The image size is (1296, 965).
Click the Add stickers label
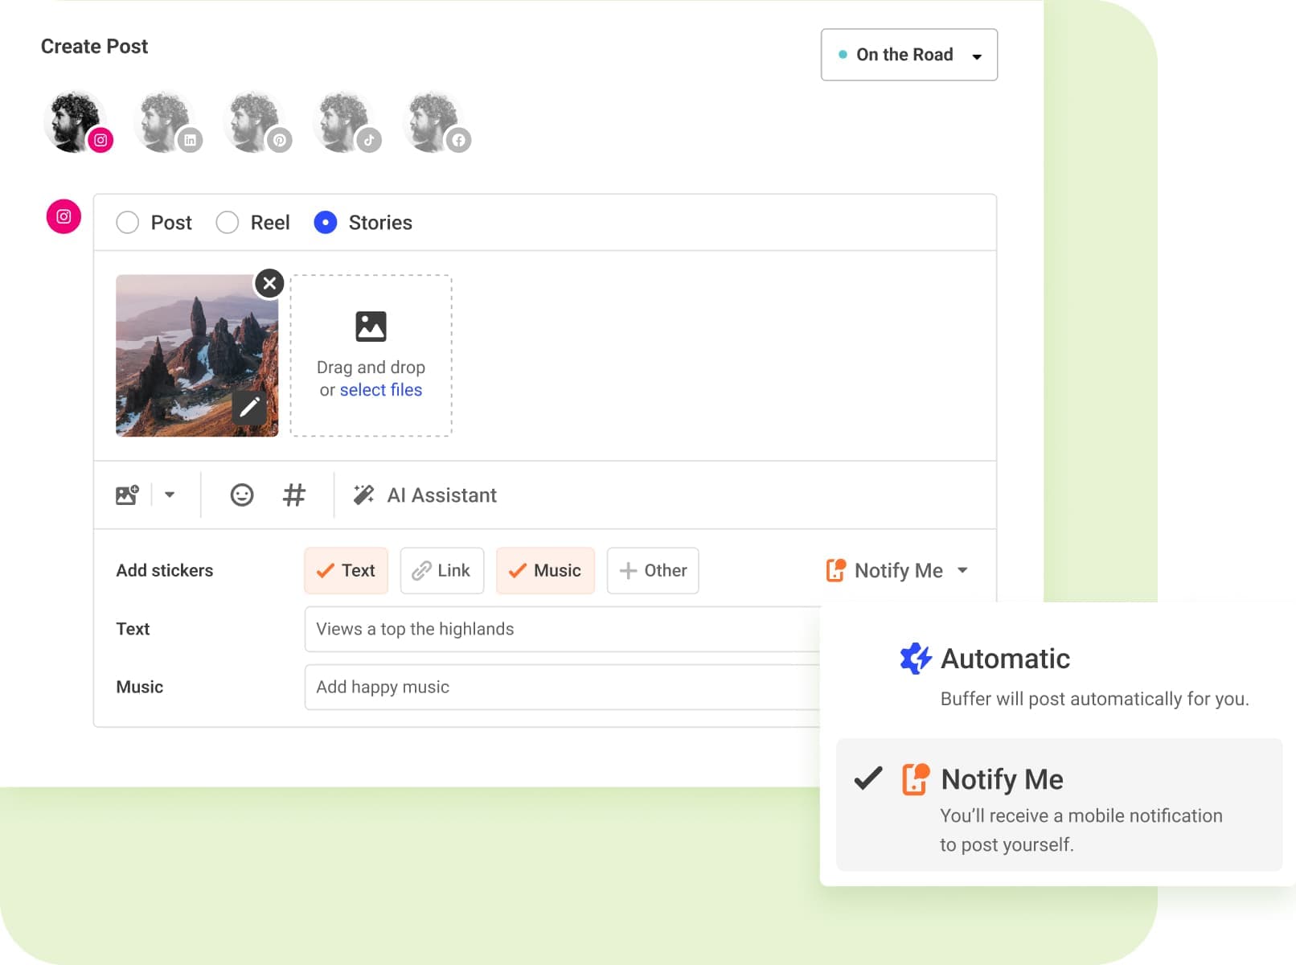point(165,571)
